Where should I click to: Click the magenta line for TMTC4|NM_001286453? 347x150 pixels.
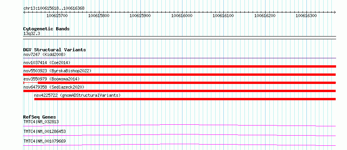tap(179, 135)
